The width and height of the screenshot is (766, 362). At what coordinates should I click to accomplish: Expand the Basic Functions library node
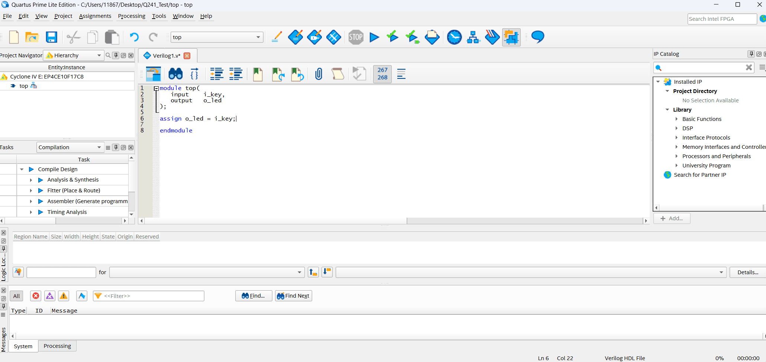[x=676, y=119]
